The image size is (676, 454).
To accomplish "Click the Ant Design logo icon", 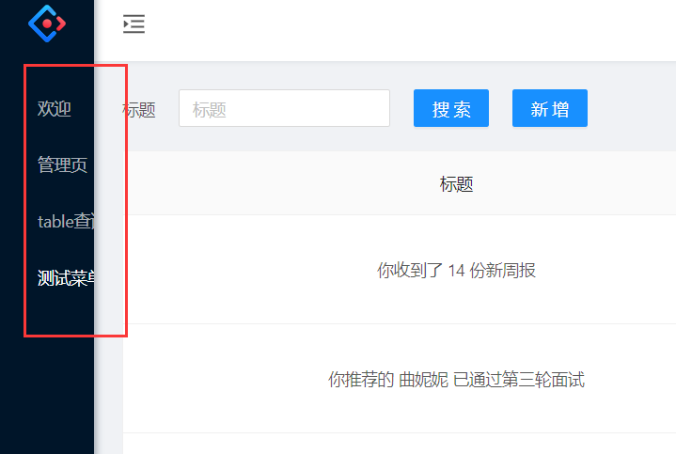I will pos(47,23).
